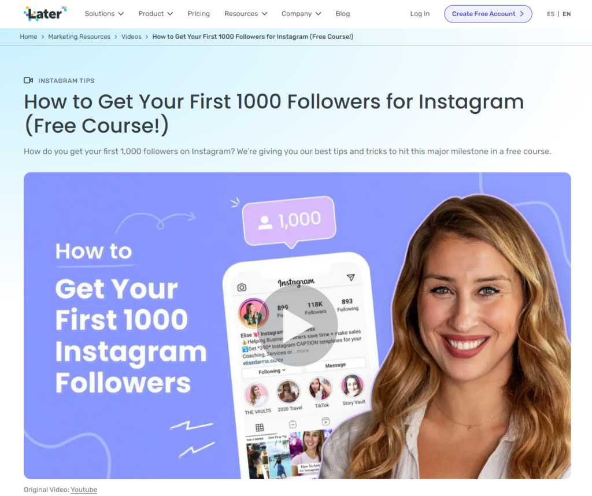
Task: Click the video camera icon beside Instagram Tips
Action: click(x=28, y=80)
